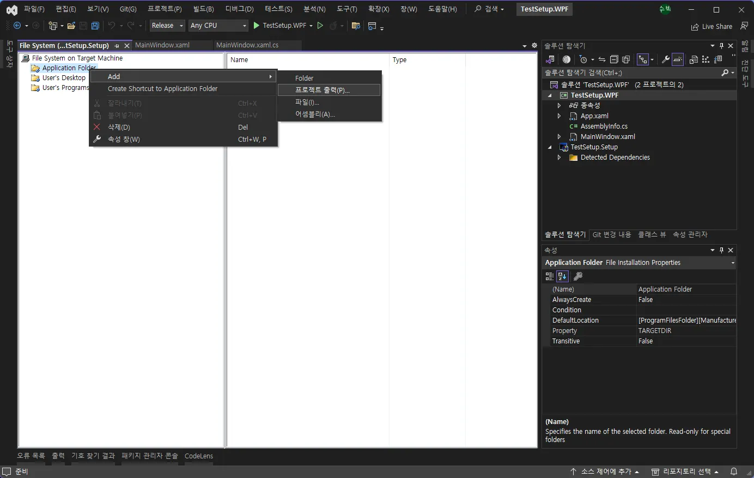The width and height of the screenshot is (754, 478).
Task: Open the 파일(F) menu
Action: click(34, 9)
